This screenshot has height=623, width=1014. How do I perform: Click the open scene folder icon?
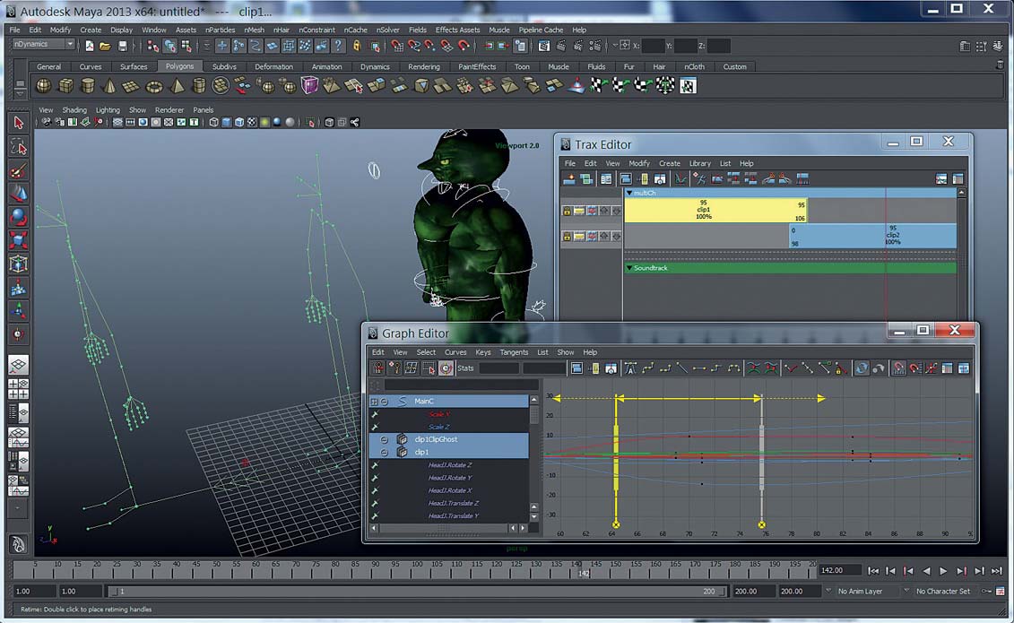(x=105, y=46)
